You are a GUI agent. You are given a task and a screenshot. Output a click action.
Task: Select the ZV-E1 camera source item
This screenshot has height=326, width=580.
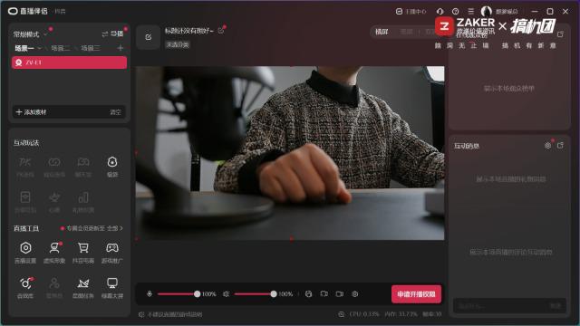[69, 62]
